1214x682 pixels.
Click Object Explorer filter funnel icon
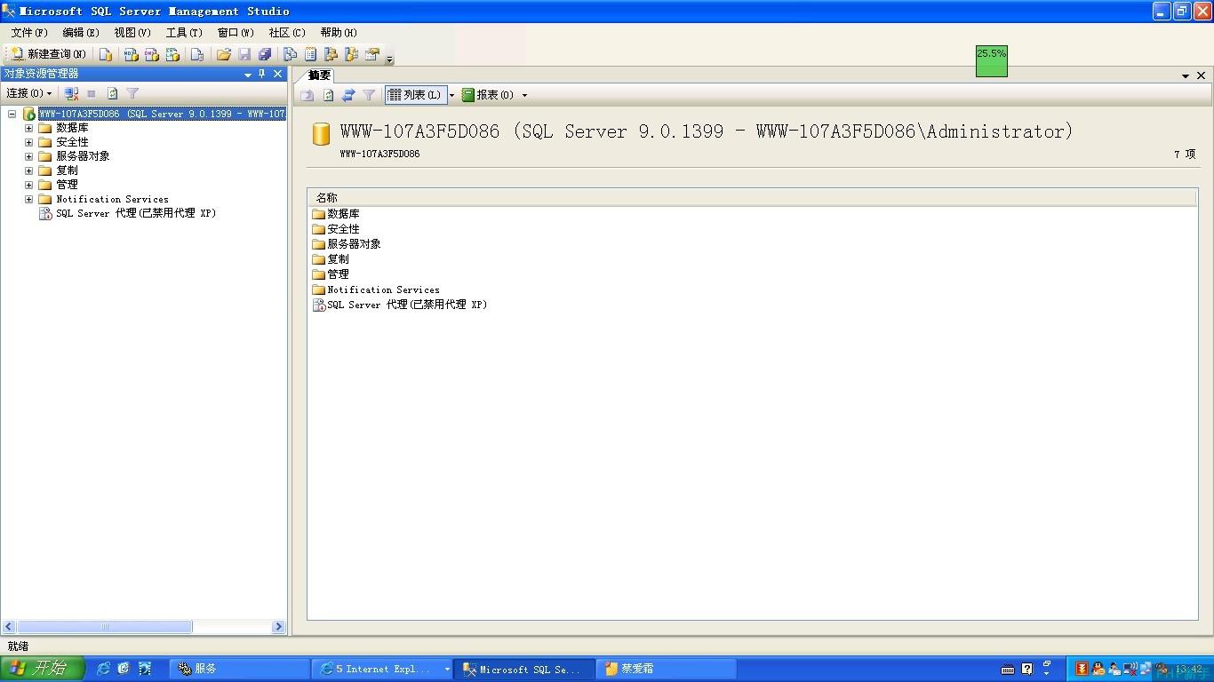[x=132, y=93]
